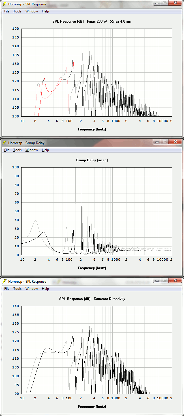
Task: Click the Group Delay plot area
Action: pos(97,211)
